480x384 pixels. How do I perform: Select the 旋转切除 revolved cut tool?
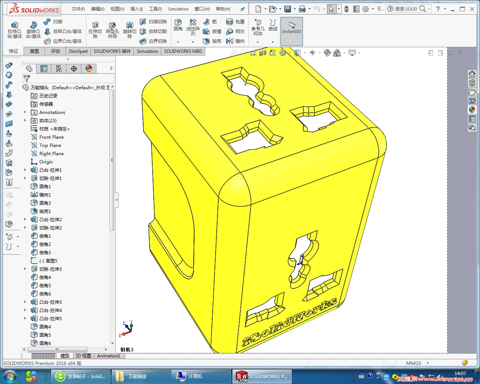pos(130,29)
